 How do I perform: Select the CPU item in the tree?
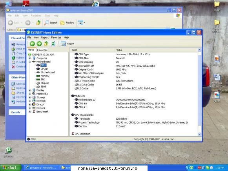click(43, 65)
